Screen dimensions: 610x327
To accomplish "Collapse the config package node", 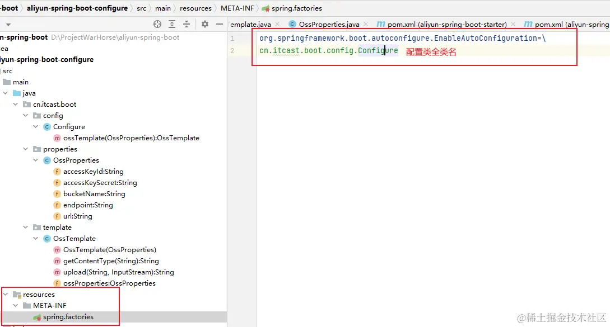I will tap(26, 116).
